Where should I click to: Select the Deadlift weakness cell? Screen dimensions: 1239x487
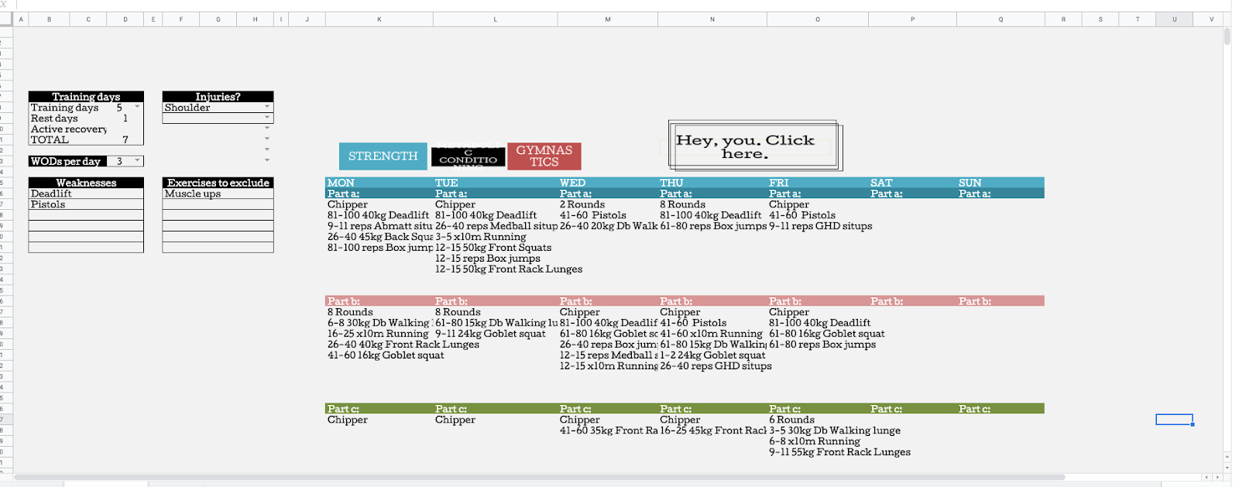point(86,194)
